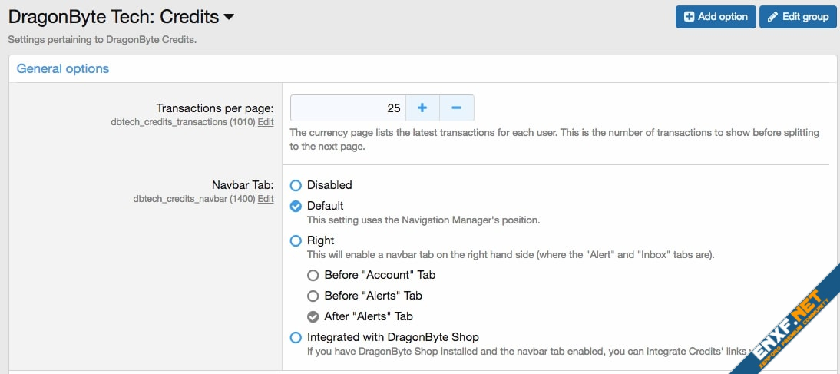
Task: Select the Disabled navbar tab option
Action: [x=296, y=185]
